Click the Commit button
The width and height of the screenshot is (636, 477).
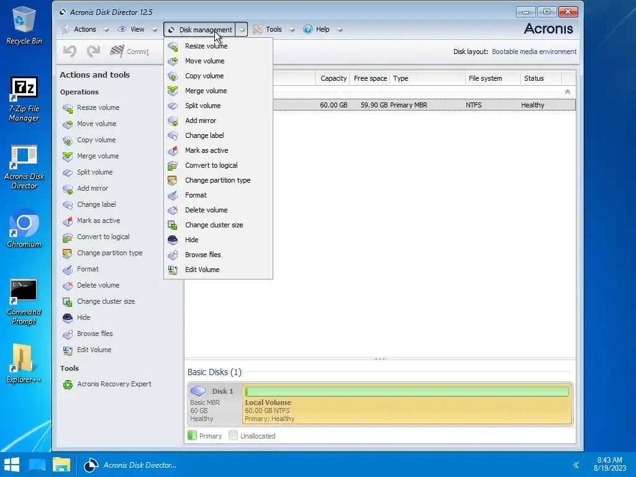(x=130, y=52)
